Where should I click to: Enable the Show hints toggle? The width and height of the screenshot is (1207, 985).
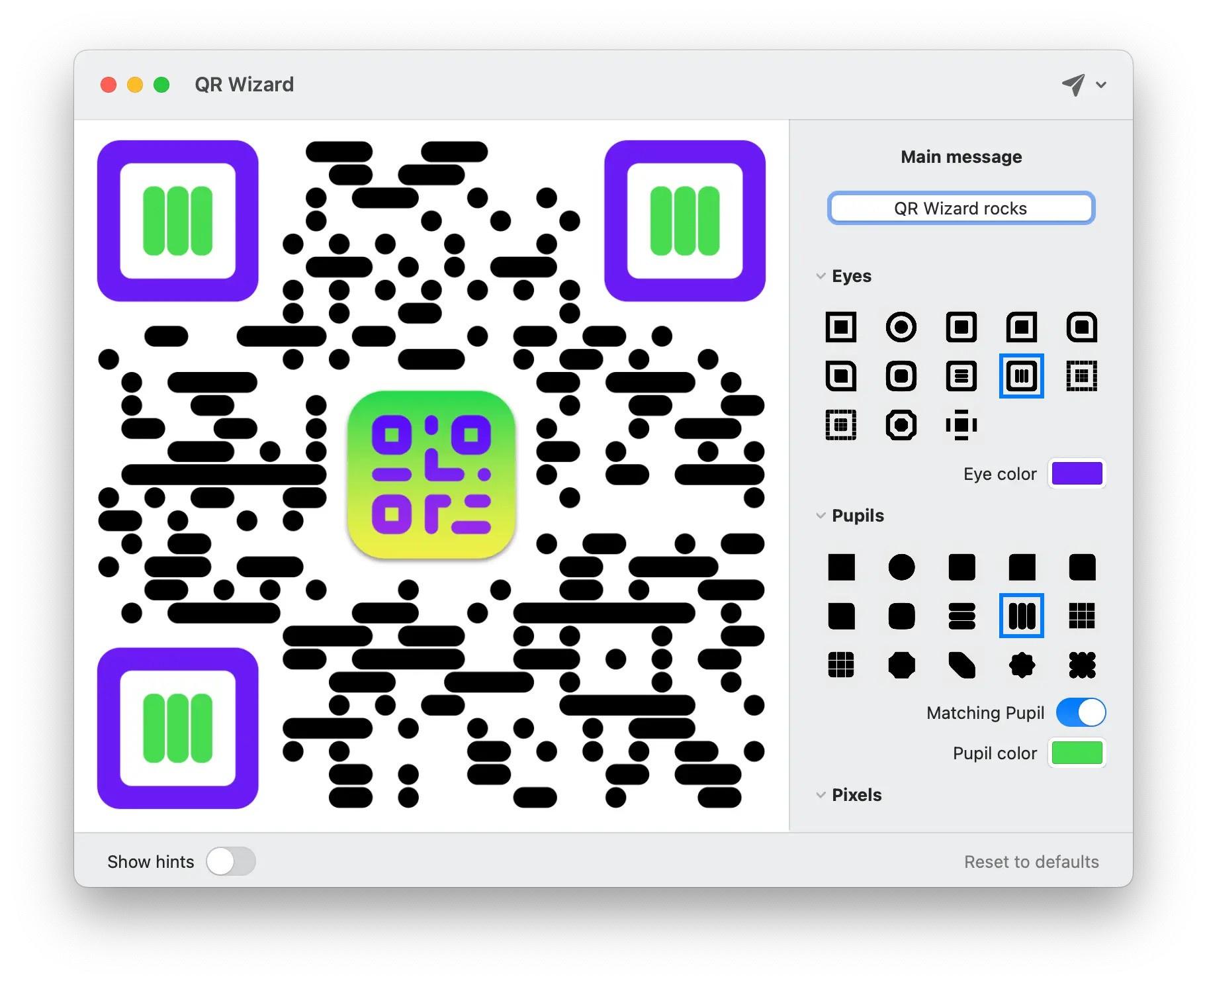[x=230, y=861]
